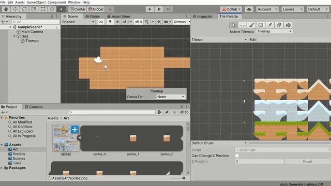331x186 pixels.
Task: Open the Account dropdown
Action: [267, 9]
